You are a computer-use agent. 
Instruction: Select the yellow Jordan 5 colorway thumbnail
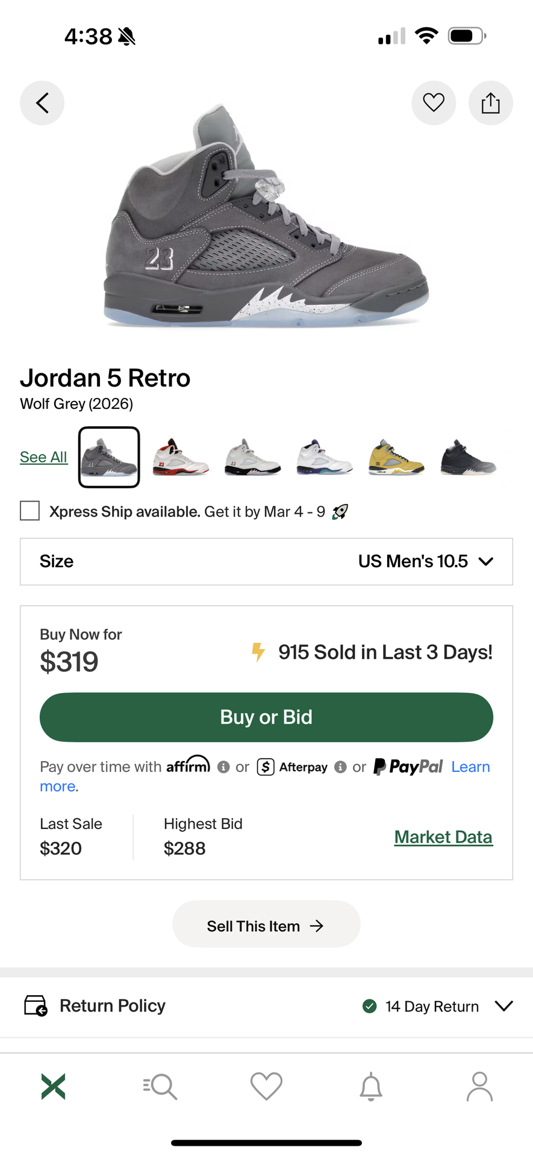coord(396,458)
